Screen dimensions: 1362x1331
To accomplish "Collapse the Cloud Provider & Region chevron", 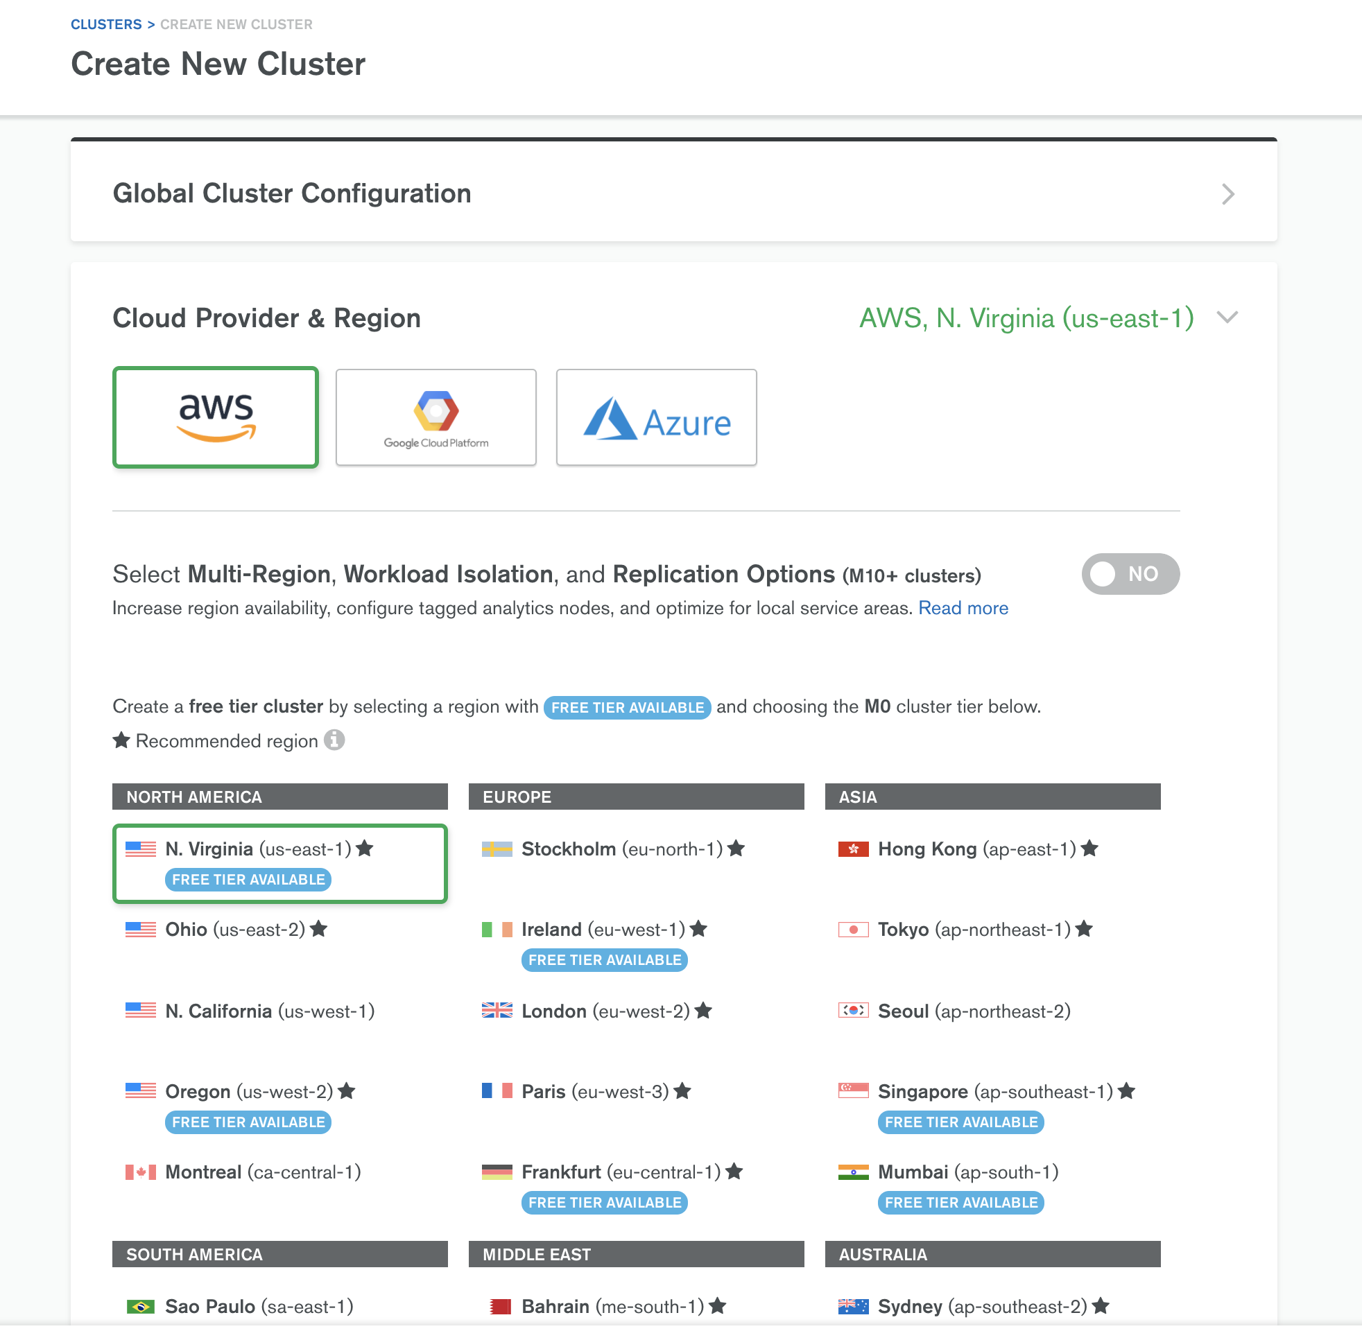I will [x=1227, y=318].
